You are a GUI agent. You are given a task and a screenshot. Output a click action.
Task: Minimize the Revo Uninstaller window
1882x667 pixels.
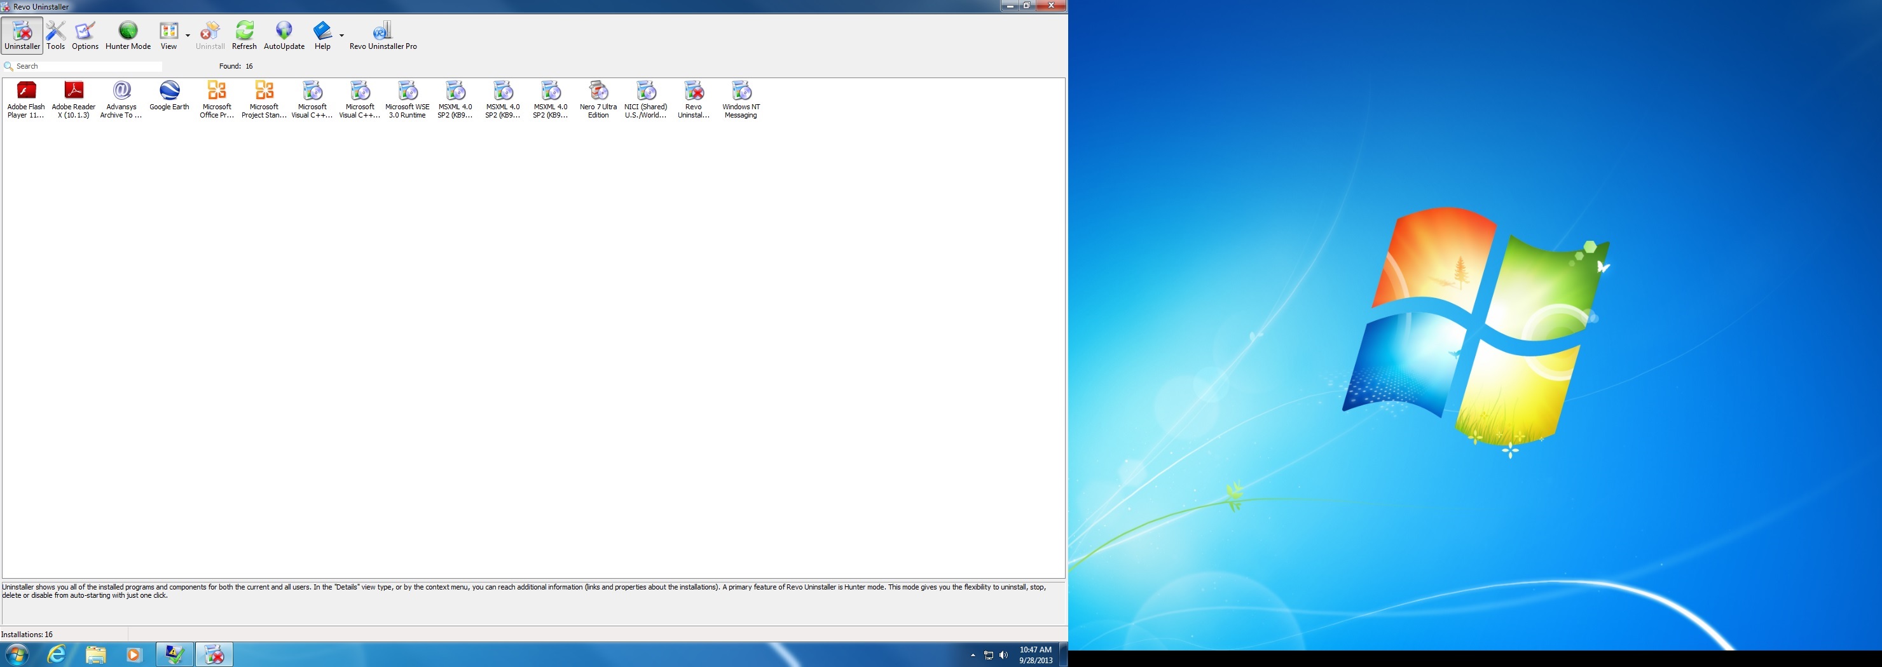[1010, 5]
